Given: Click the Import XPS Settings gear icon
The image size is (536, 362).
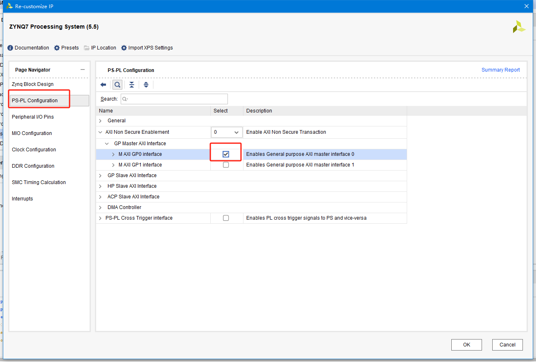Looking at the screenshot, I should pyautogui.click(x=124, y=48).
